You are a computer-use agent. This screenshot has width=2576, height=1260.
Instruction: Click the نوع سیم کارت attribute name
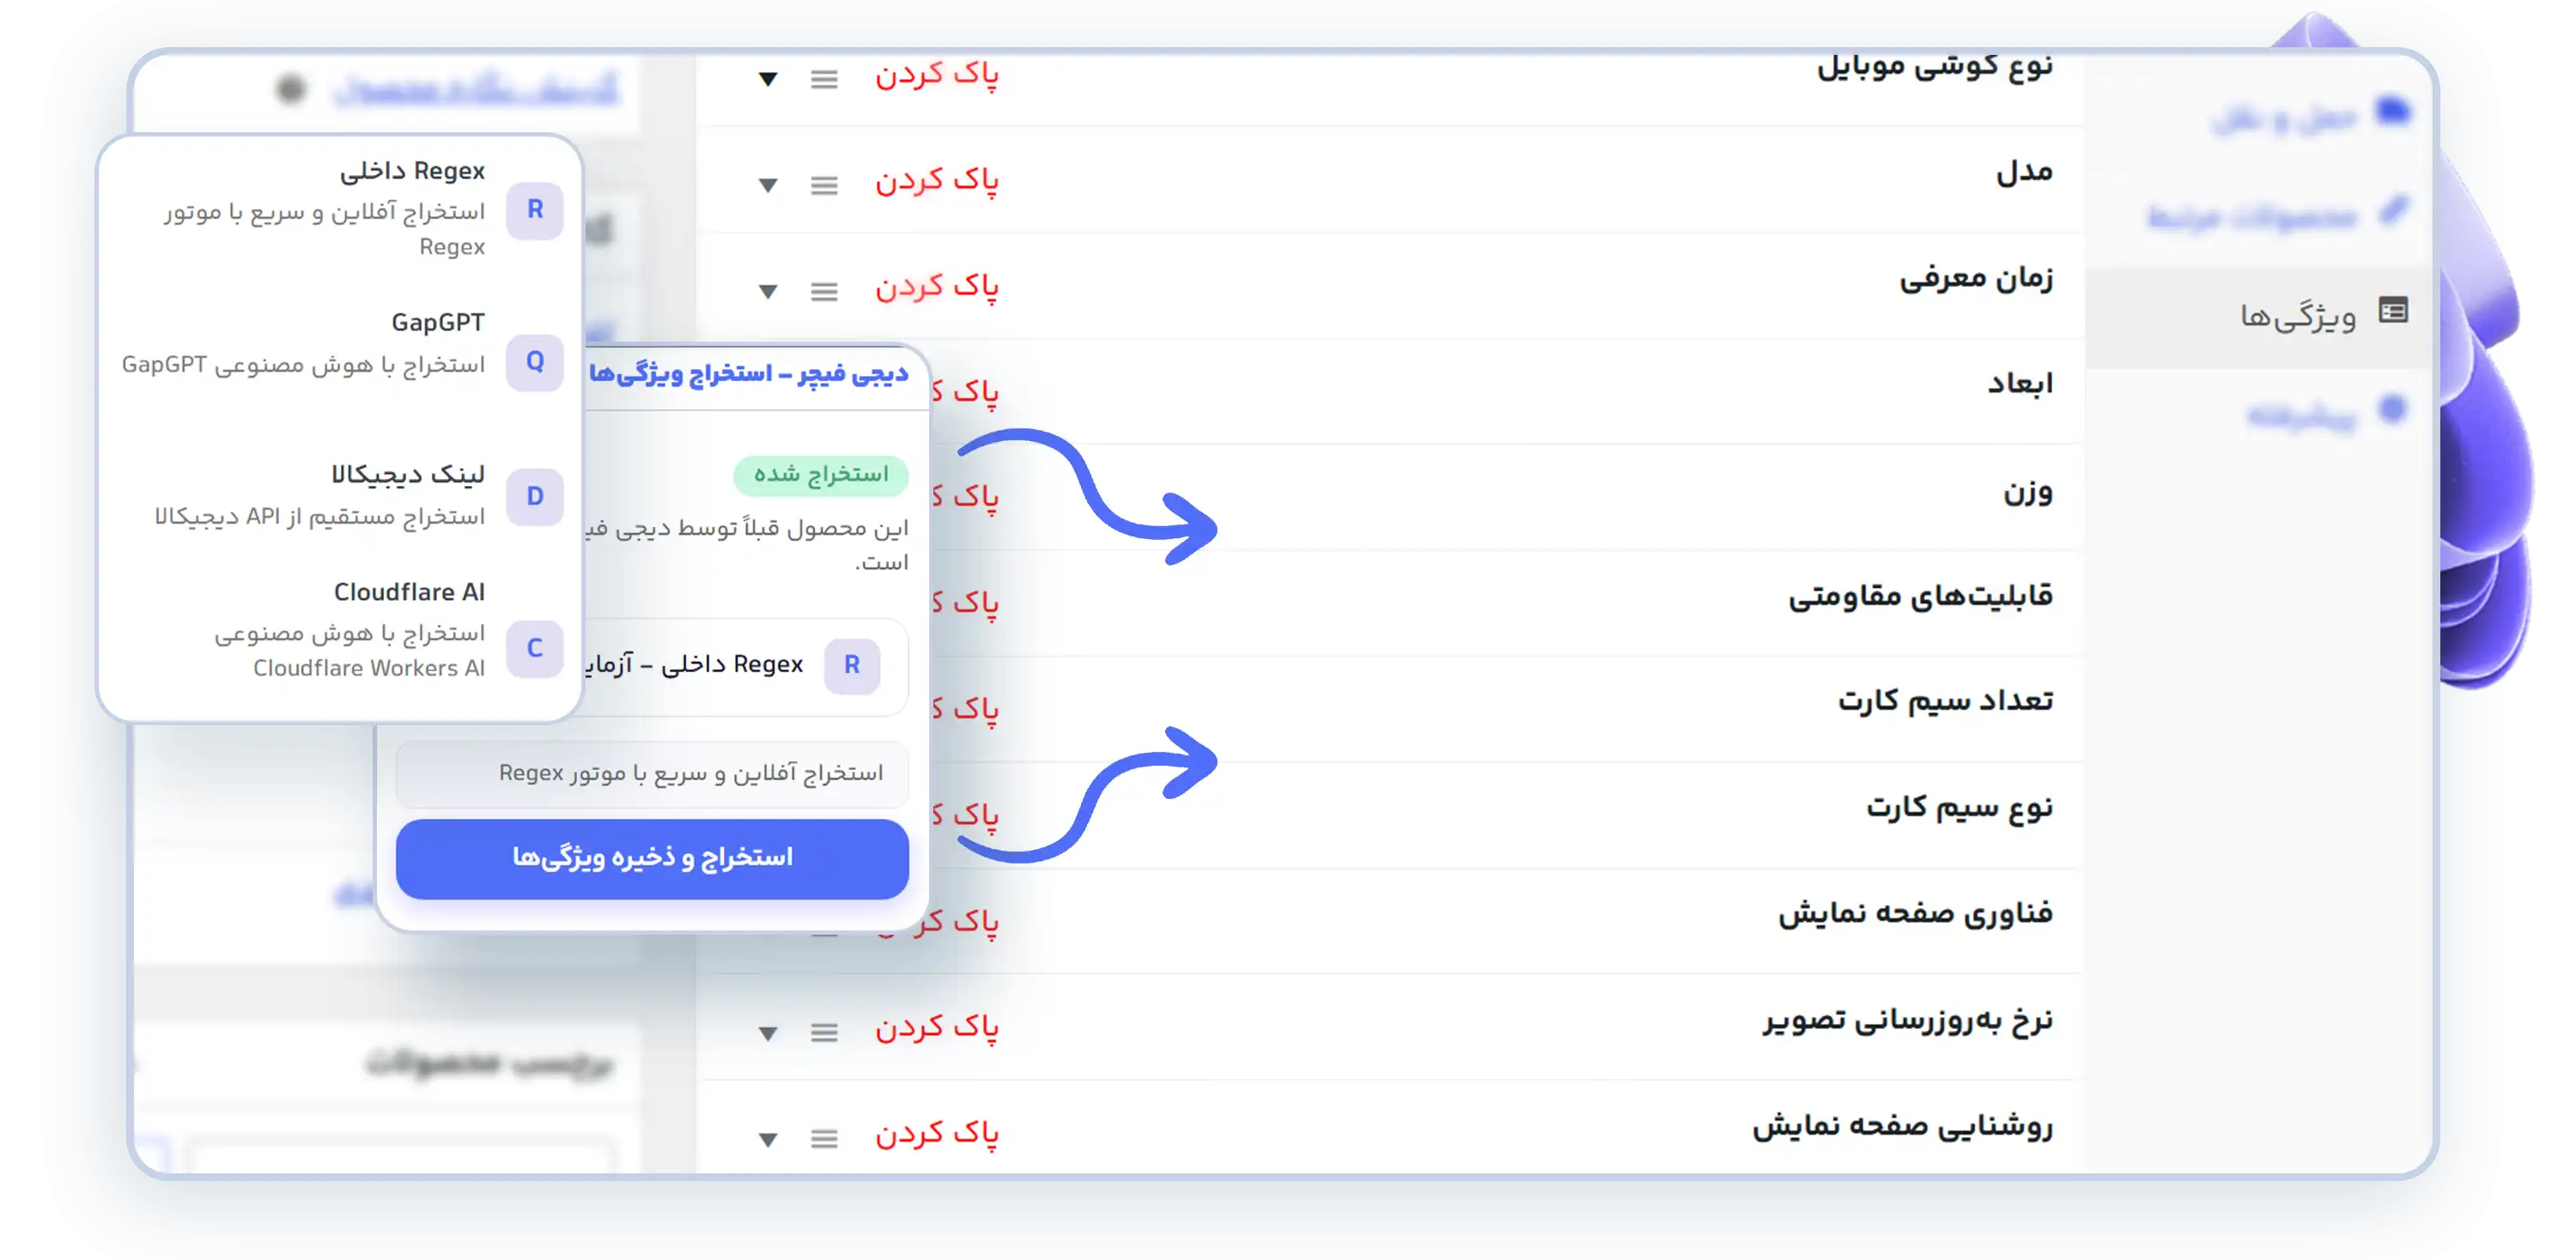[1959, 808]
